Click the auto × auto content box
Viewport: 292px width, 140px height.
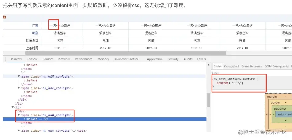pos(284,114)
